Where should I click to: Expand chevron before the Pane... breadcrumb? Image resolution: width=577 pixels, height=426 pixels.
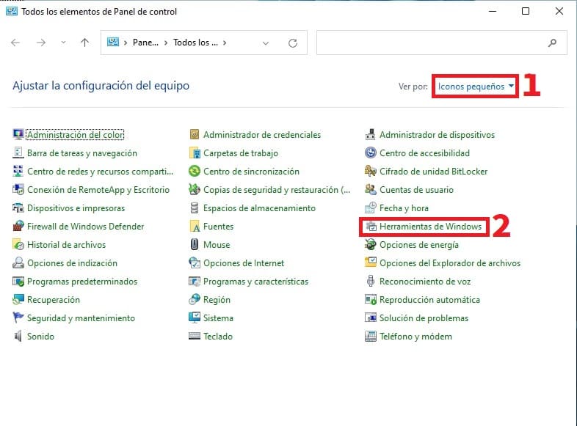coord(126,43)
